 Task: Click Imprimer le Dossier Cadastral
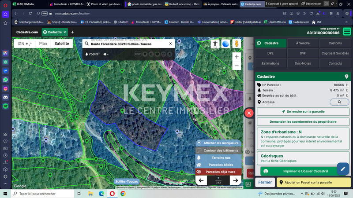pyautogui.click(x=303, y=171)
